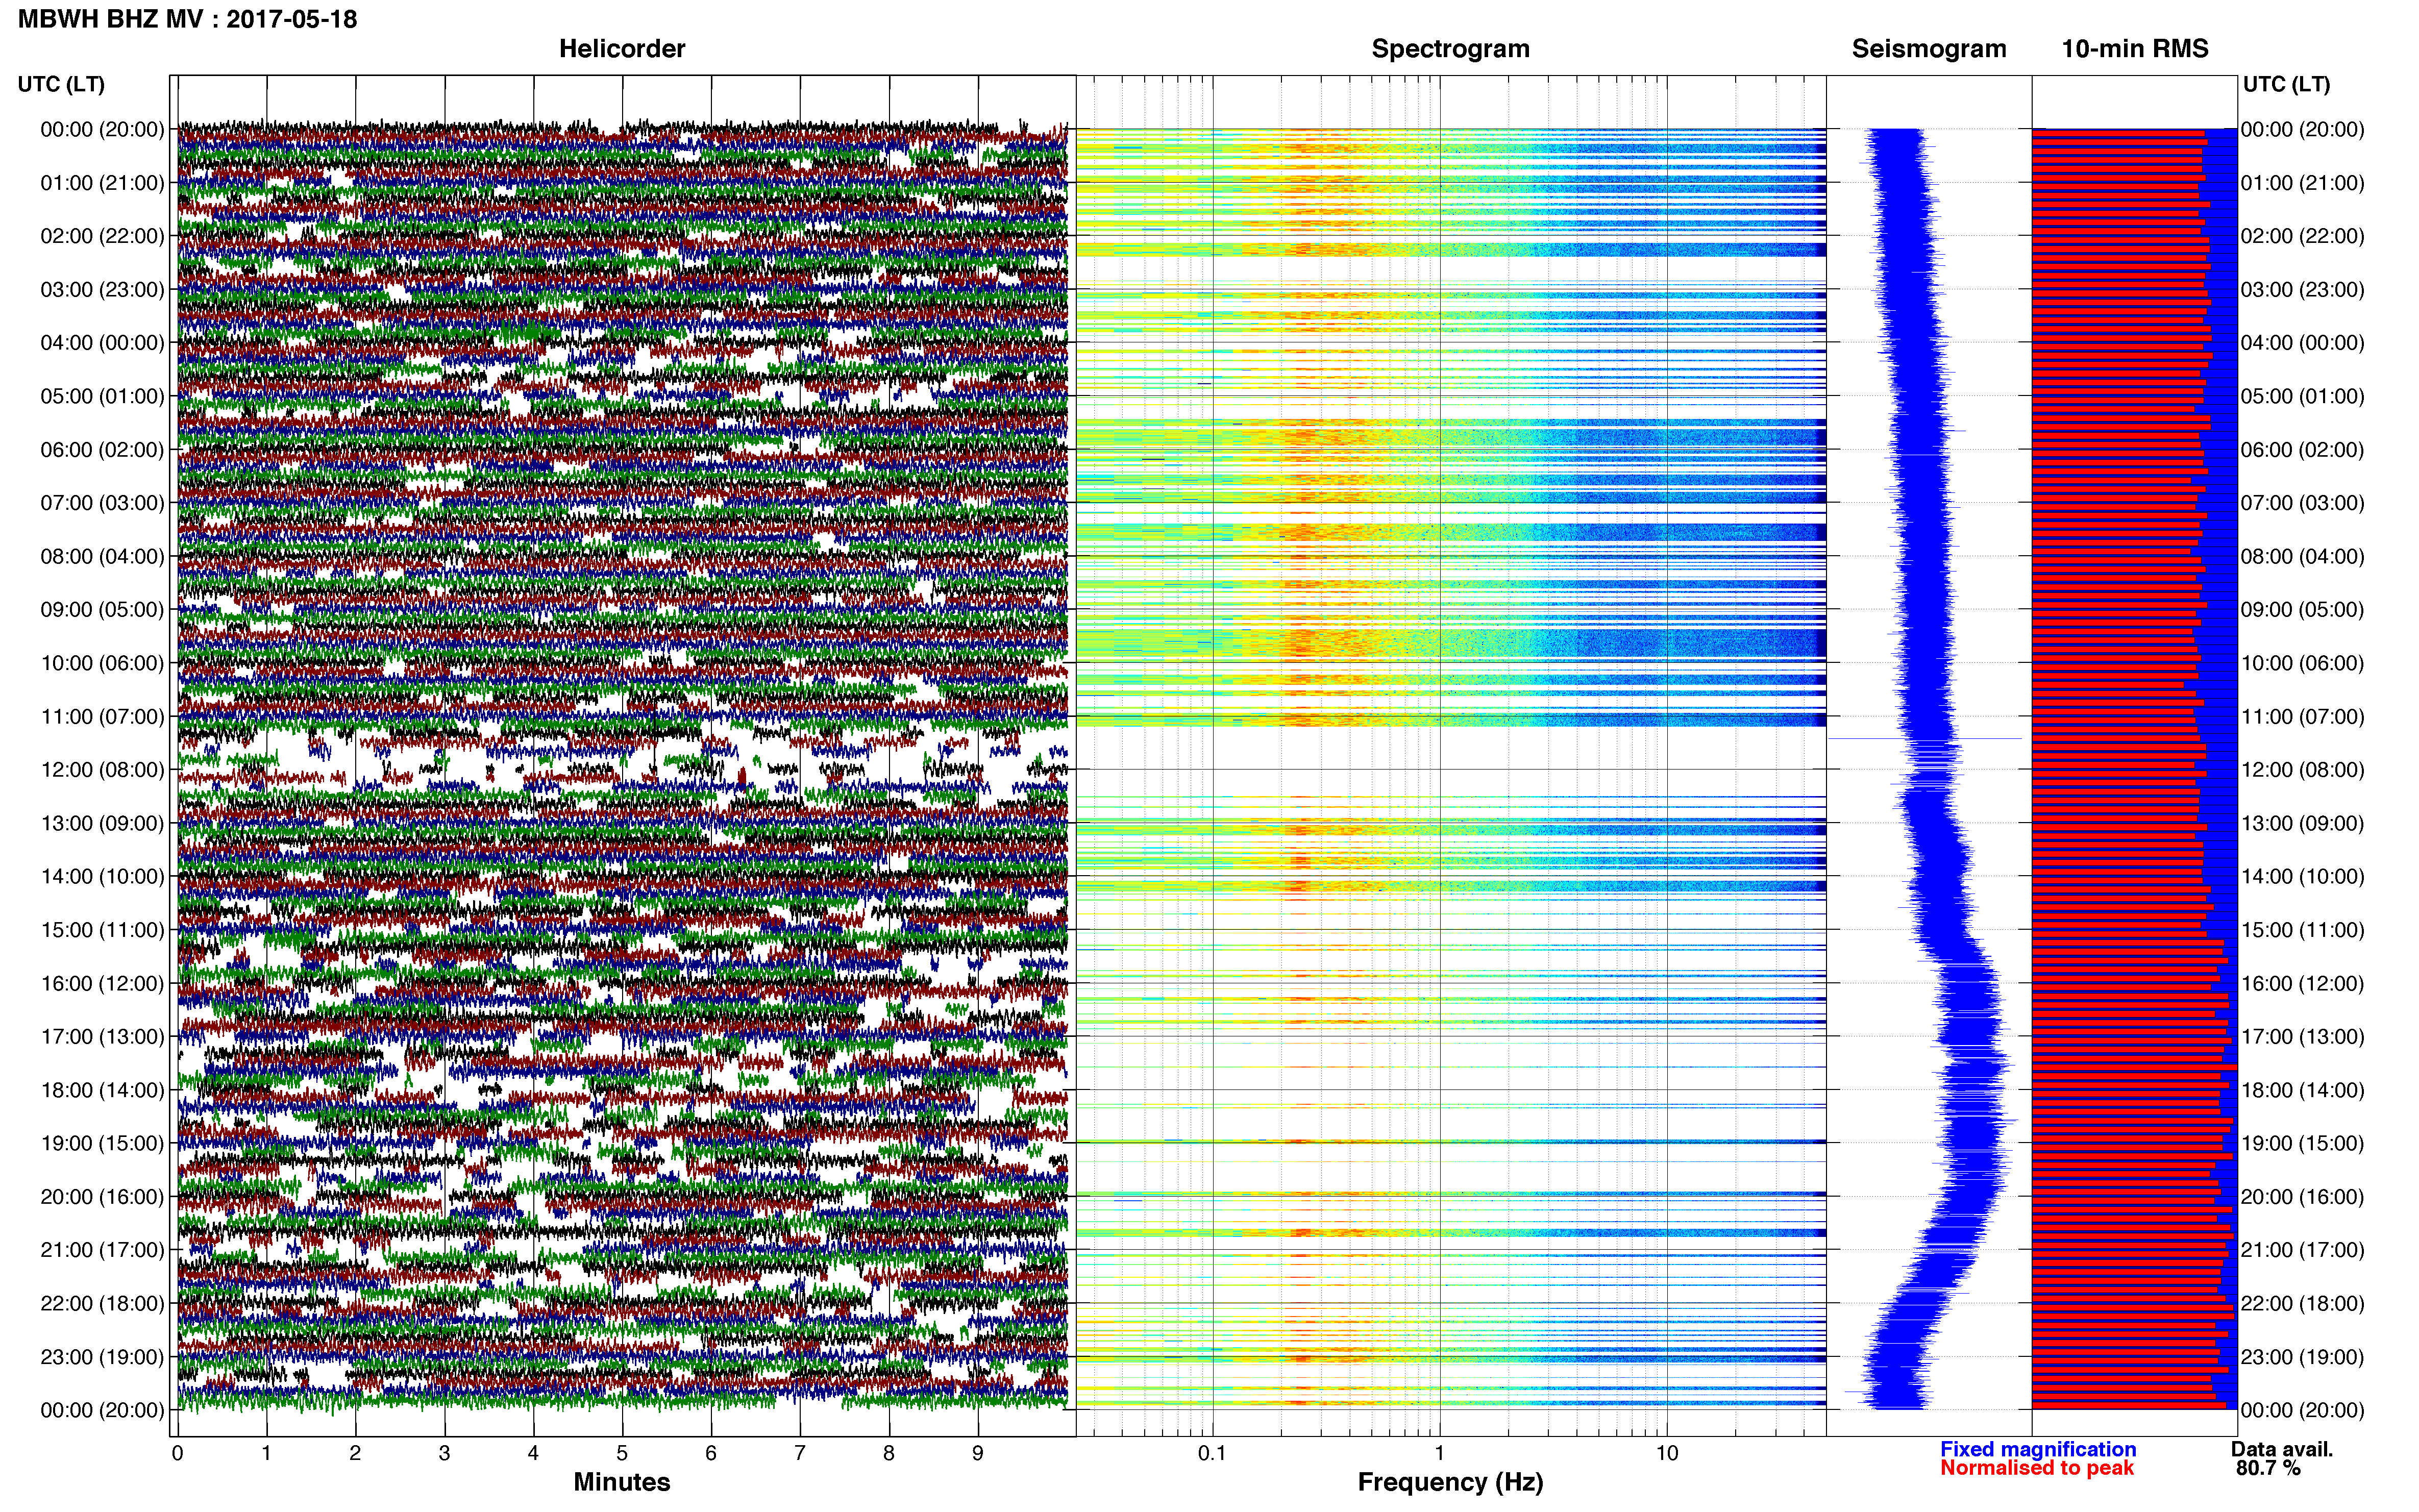Click 19:00 (15:00) label right of RMS panel
Image resolution: width=2419 pixels, height=1512 pixels.
(2303, 1143)
